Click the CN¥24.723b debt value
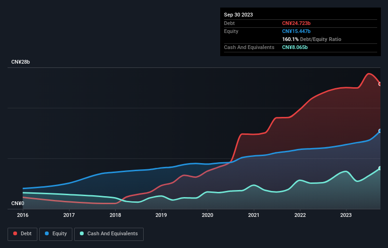 tap(296, 23)
